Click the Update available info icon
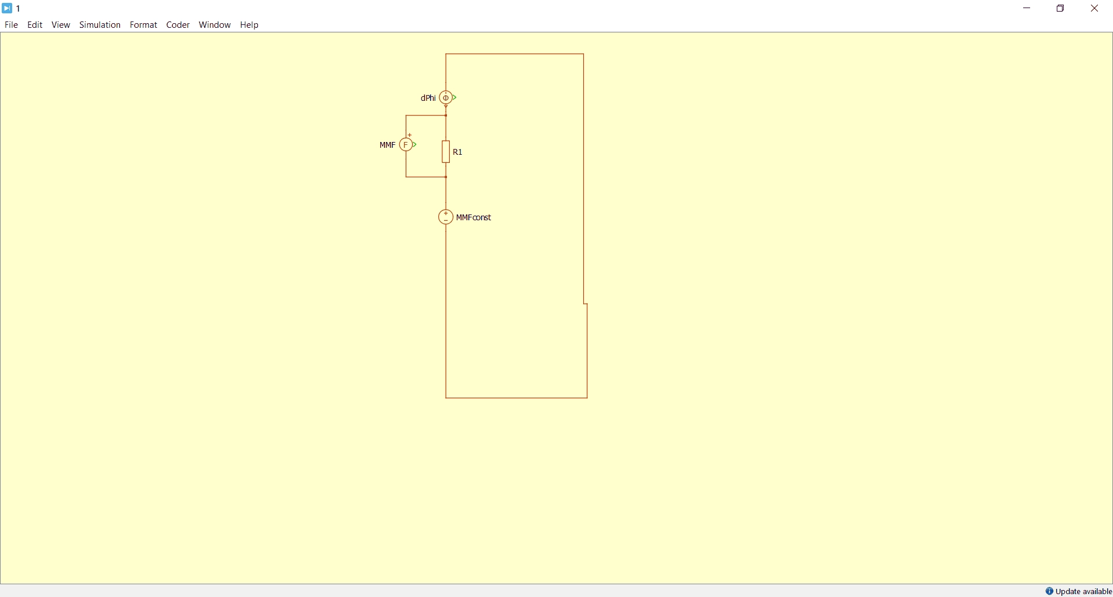Screen dimensions: 1113x597 [1049, 591]
